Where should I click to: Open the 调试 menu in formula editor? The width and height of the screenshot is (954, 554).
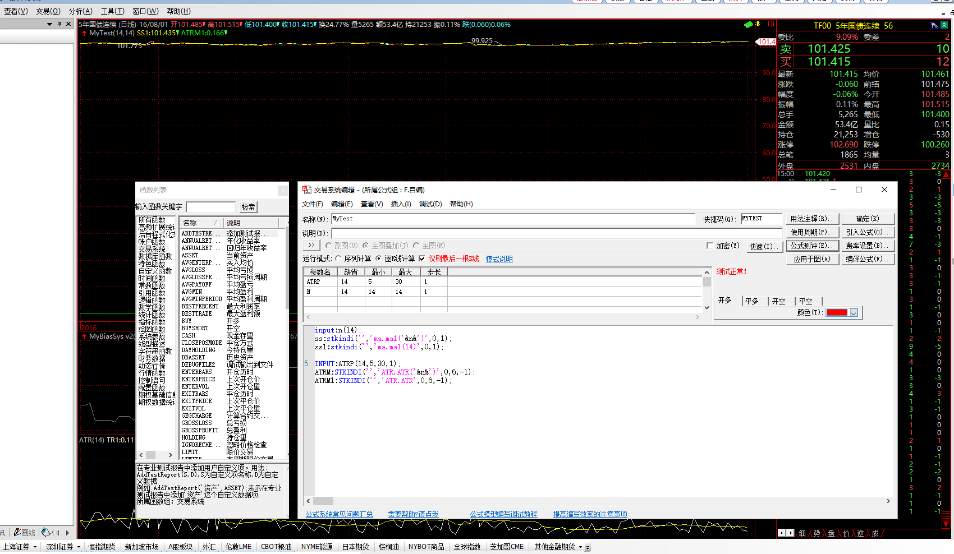click(x=430, y=204)
